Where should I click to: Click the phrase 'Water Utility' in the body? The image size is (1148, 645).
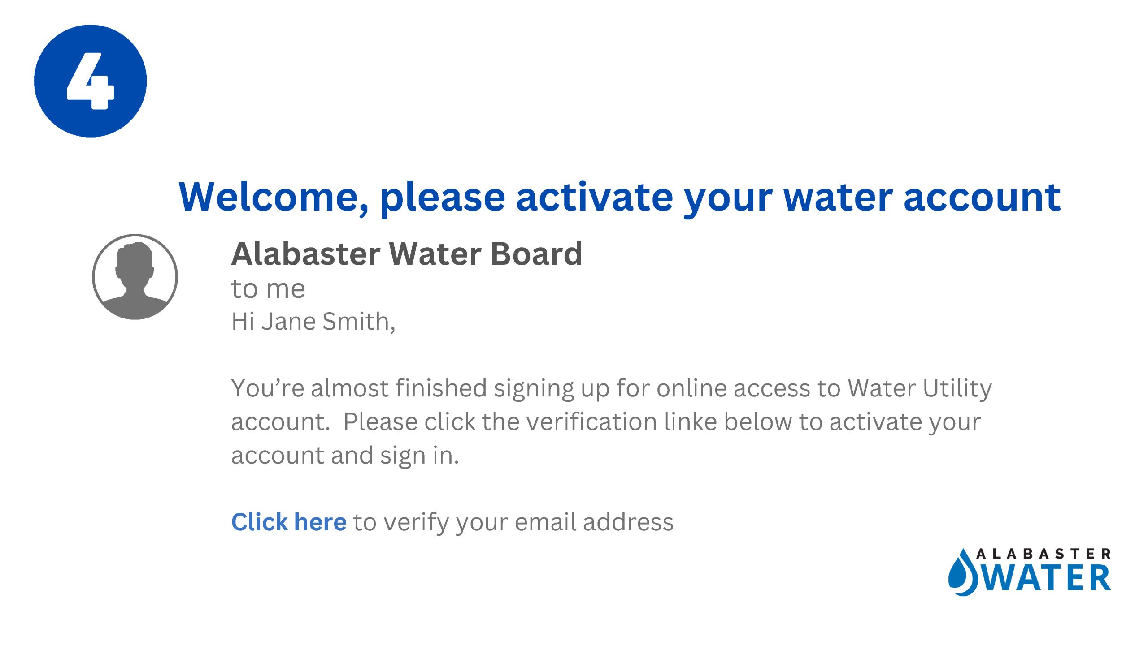pos(919,388)
